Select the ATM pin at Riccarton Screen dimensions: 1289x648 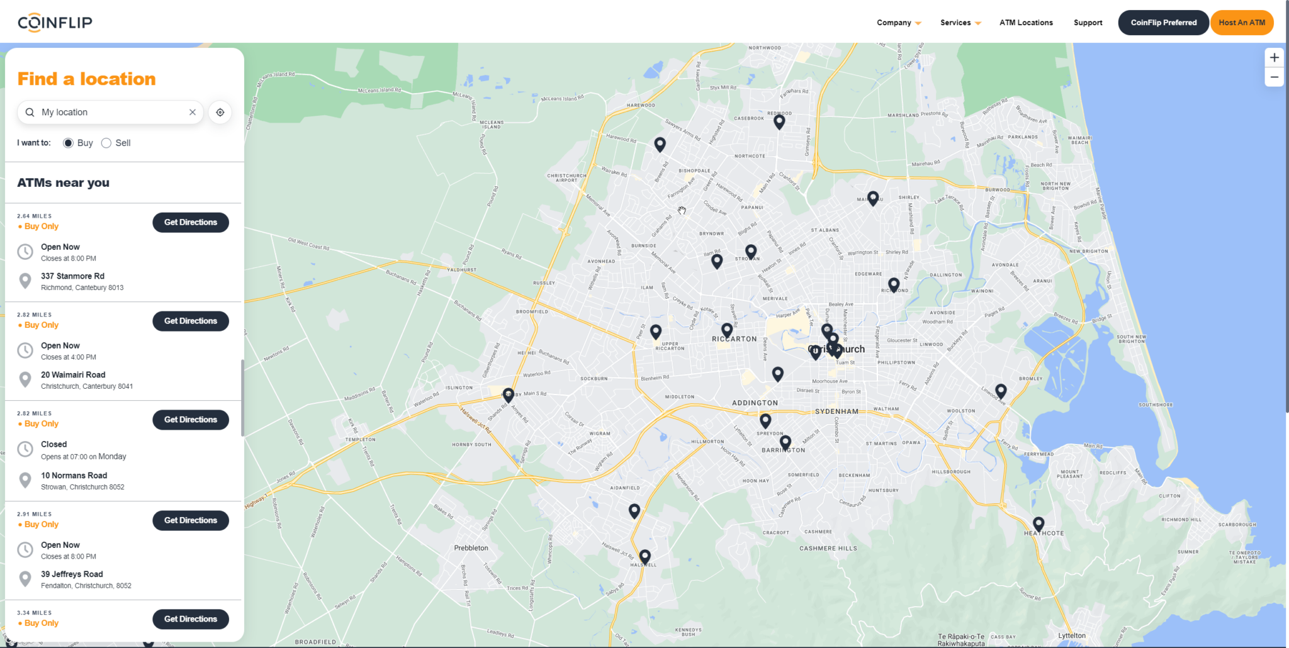(727, 330)
